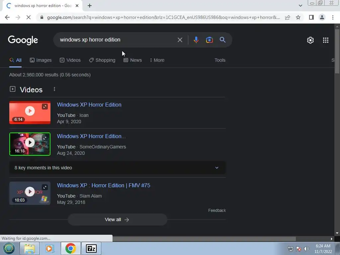Switch to the Shopping tab
The image size is (340, 255).
coord(102,60)
